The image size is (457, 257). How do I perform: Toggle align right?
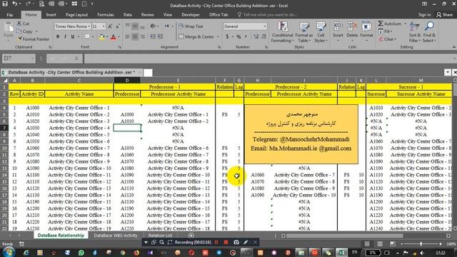142,36
